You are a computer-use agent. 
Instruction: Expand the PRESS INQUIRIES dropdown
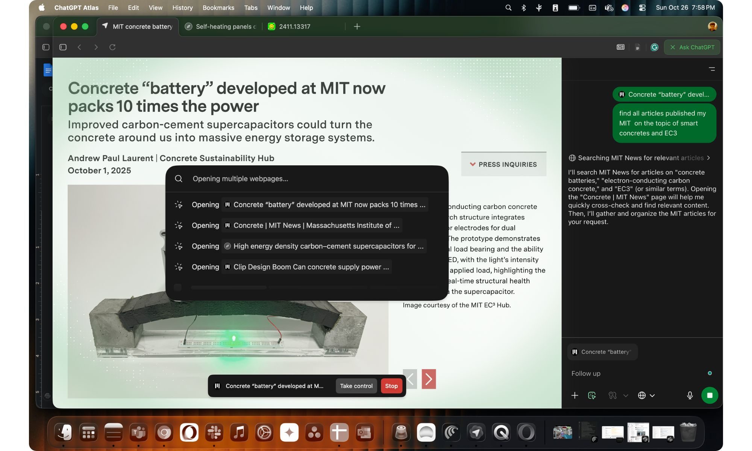click(x=503, y=164)
